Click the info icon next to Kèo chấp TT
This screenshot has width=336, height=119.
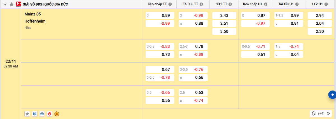[x=170, y=4]
